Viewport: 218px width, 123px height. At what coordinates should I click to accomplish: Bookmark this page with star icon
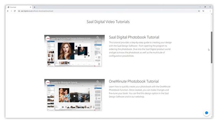(x=199, y=11)
